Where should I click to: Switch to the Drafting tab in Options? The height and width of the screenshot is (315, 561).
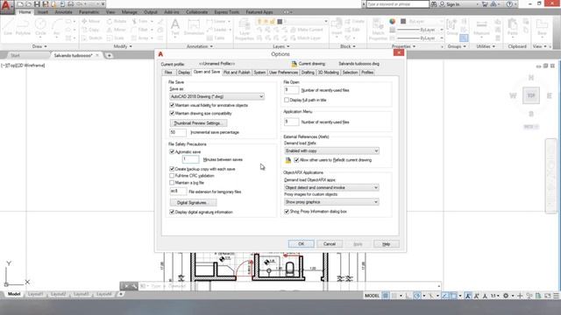click(308, 73)
